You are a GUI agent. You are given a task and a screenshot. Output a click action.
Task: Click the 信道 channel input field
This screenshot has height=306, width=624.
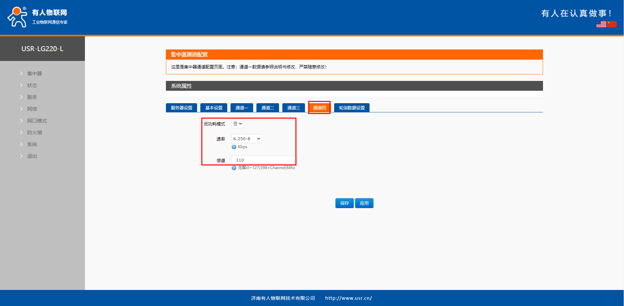(264, 160)
